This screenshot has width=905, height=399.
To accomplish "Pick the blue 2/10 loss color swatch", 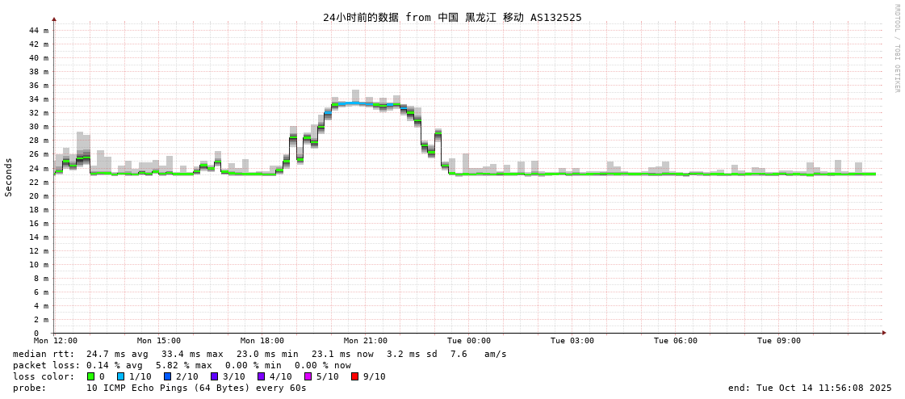I will coord(168,376).
